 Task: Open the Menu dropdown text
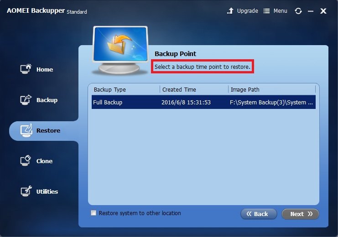click(280, 11)
